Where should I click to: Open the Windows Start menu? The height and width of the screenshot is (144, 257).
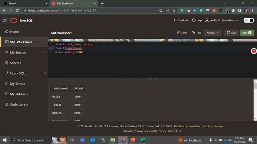click(5, 140)
